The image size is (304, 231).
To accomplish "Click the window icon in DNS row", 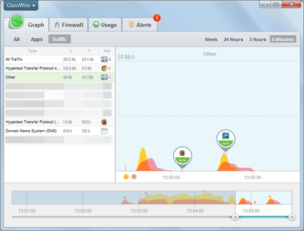I will tap(104, 131).
